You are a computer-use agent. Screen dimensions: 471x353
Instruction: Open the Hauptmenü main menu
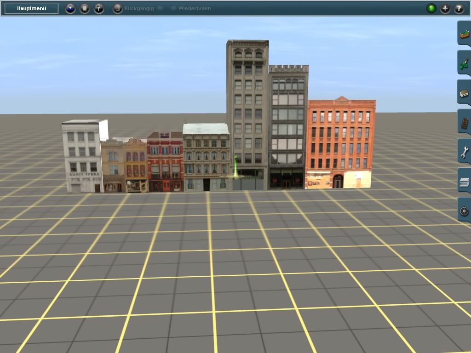(x=32, y=8)
